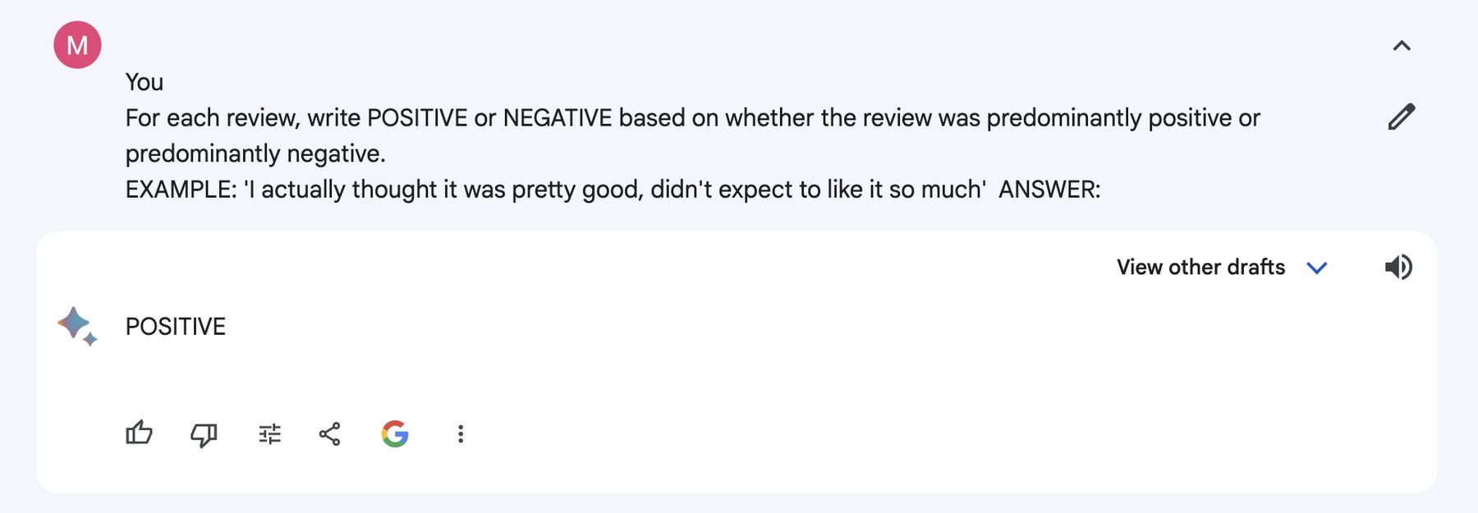The height and width of the screenshot is (513, 1478).
Task: Click the prompt text 'For each review'
Action: [211, 117]
